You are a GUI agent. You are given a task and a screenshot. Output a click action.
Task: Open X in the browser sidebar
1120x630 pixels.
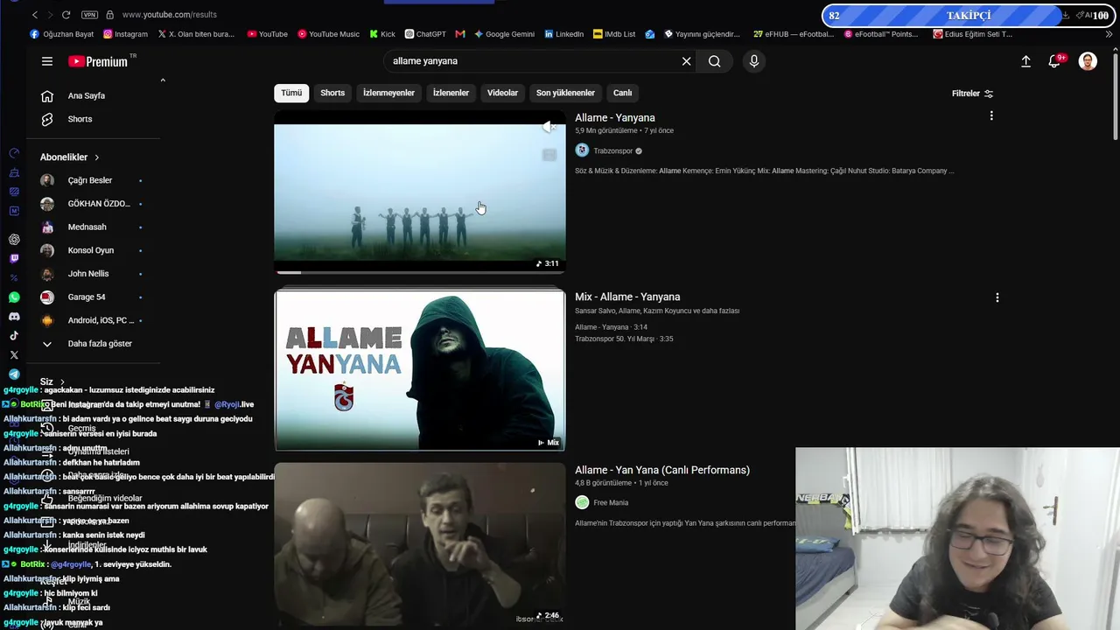pos(14,355)
